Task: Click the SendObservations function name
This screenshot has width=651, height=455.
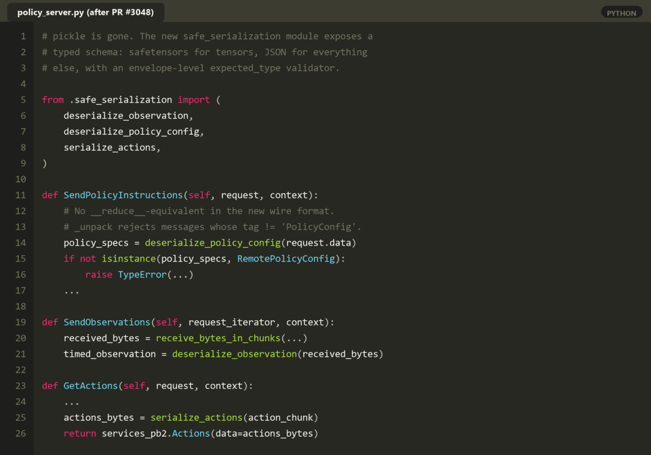Action: tap(107, 322)
